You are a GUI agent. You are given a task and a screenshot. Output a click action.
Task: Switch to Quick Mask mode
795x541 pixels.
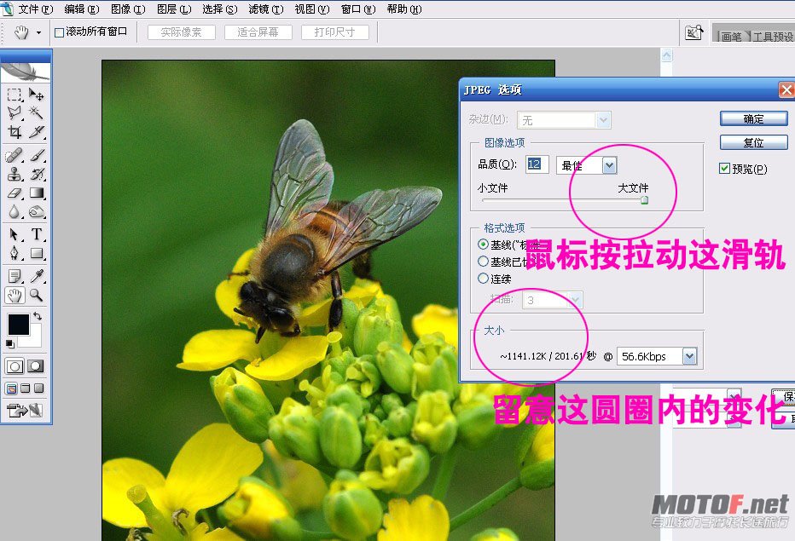pyautogui.click(x=36, y=365)
